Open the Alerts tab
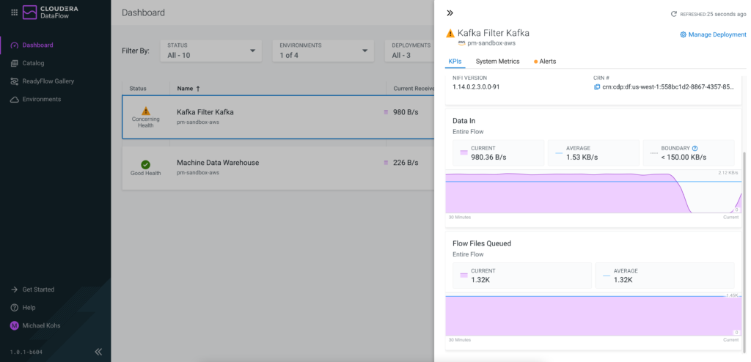The height and width of the screenshot is (362, 751). 546,62
